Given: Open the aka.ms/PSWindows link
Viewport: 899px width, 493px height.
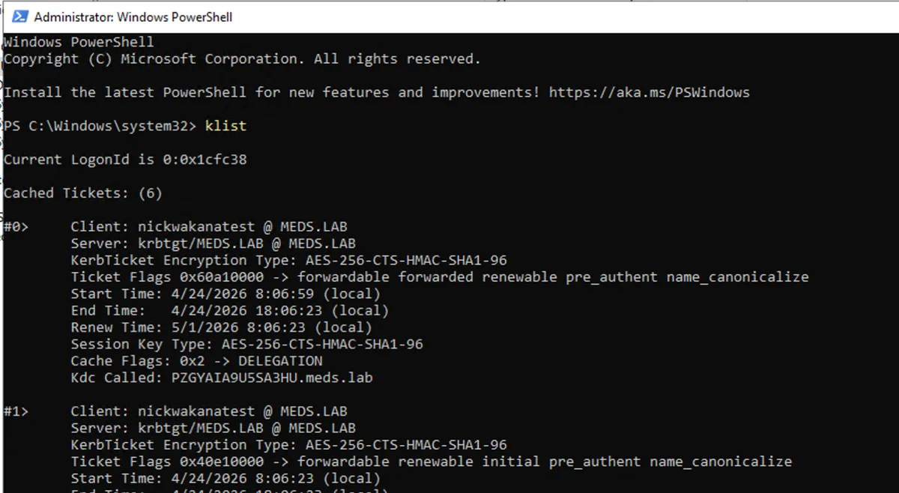Looking at the screenshot, I should [x=649, y=92].
